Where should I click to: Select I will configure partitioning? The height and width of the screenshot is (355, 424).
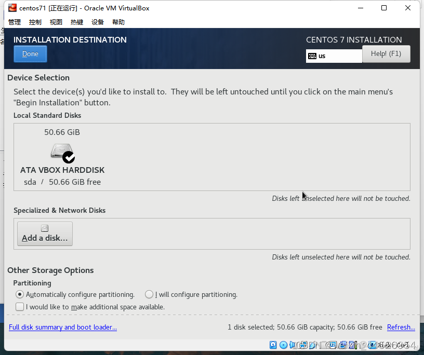[150, 294]
